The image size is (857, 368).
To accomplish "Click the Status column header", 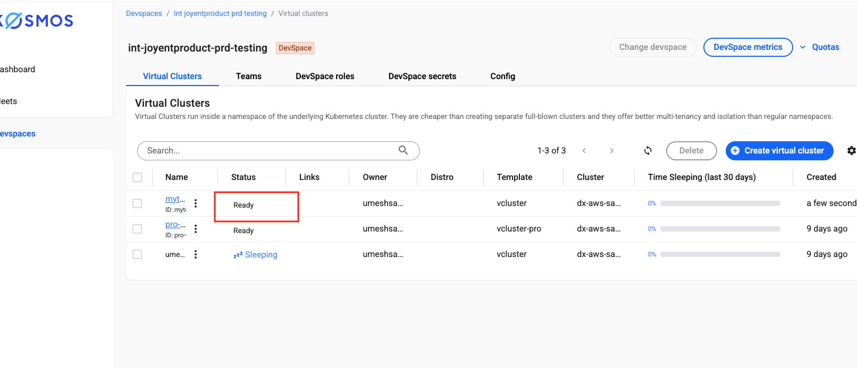I will 243,177.
